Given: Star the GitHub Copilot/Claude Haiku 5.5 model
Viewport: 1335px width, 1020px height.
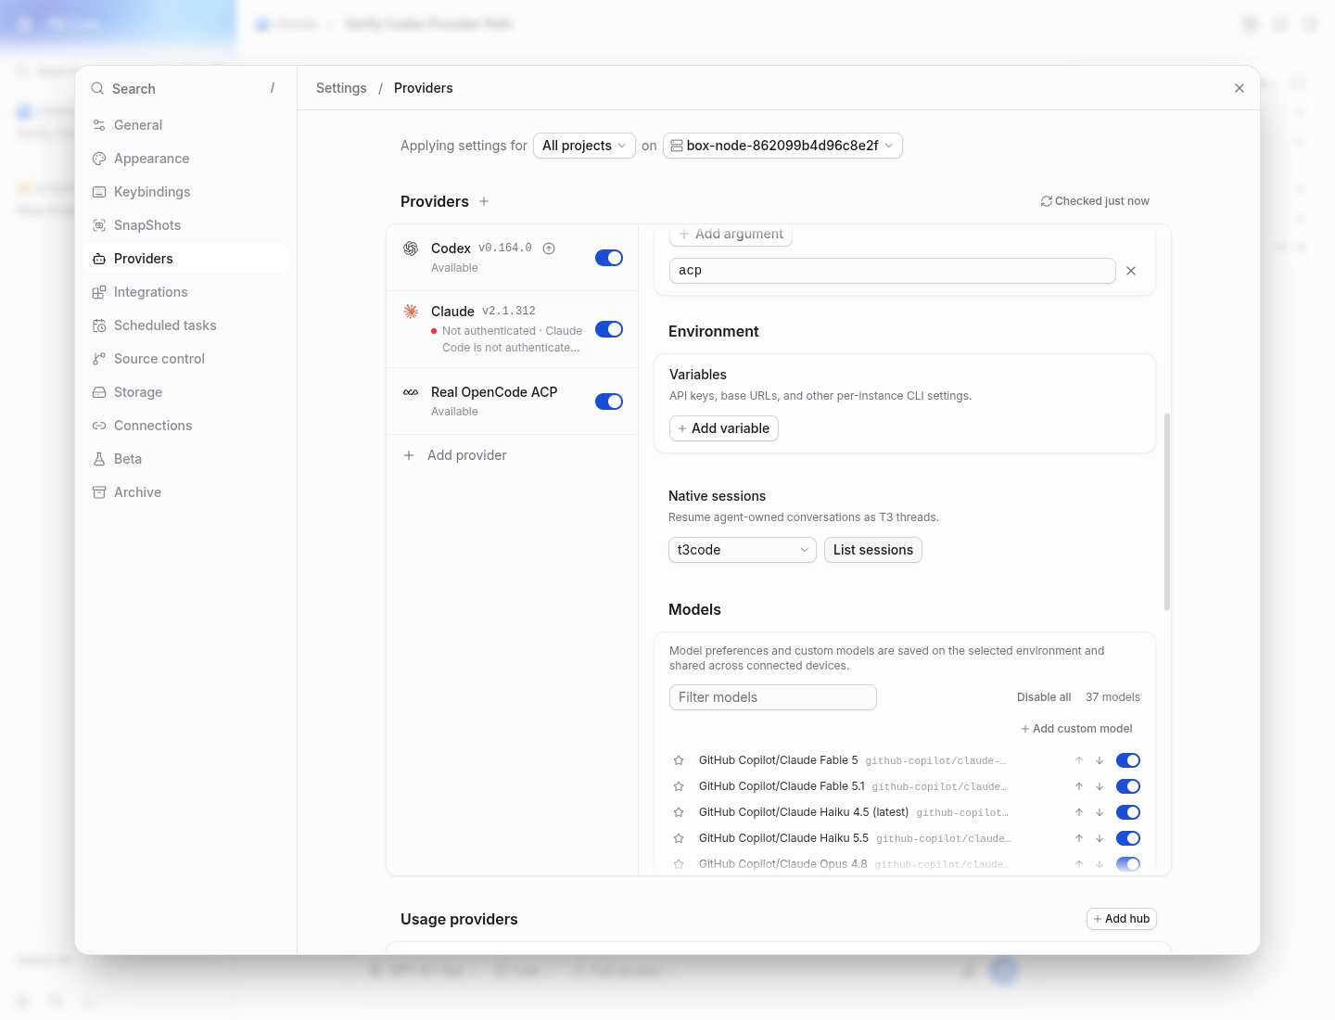Looking at the screenshot, I should pos(679,838).
